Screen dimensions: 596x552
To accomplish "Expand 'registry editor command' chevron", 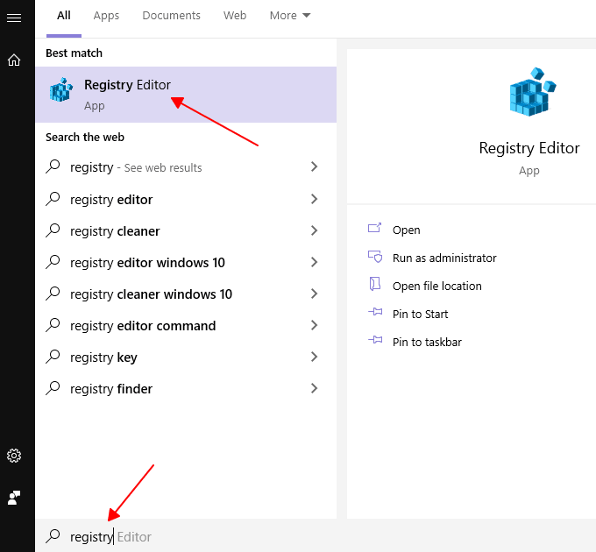I will tap(314, 325).
